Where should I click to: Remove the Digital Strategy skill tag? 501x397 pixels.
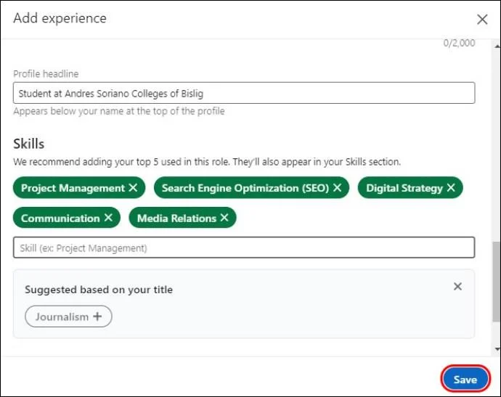click(451, 187)
